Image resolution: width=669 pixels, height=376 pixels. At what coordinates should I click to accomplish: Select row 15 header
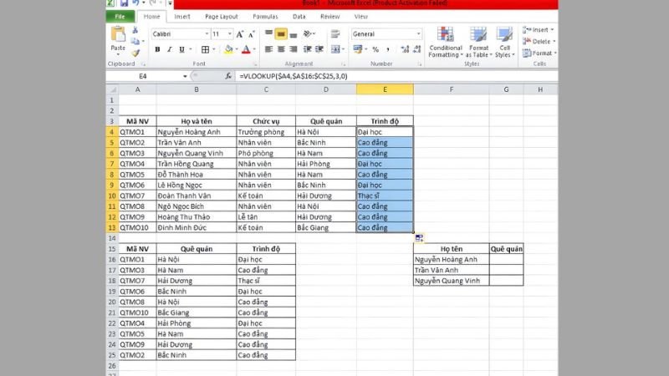click(112, 249)
